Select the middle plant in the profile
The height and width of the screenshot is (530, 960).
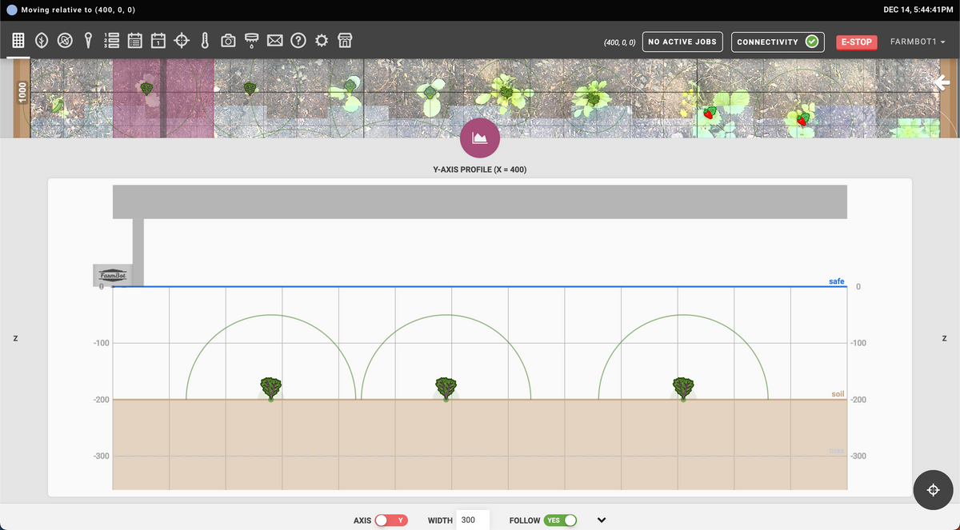tap(446, 389)
